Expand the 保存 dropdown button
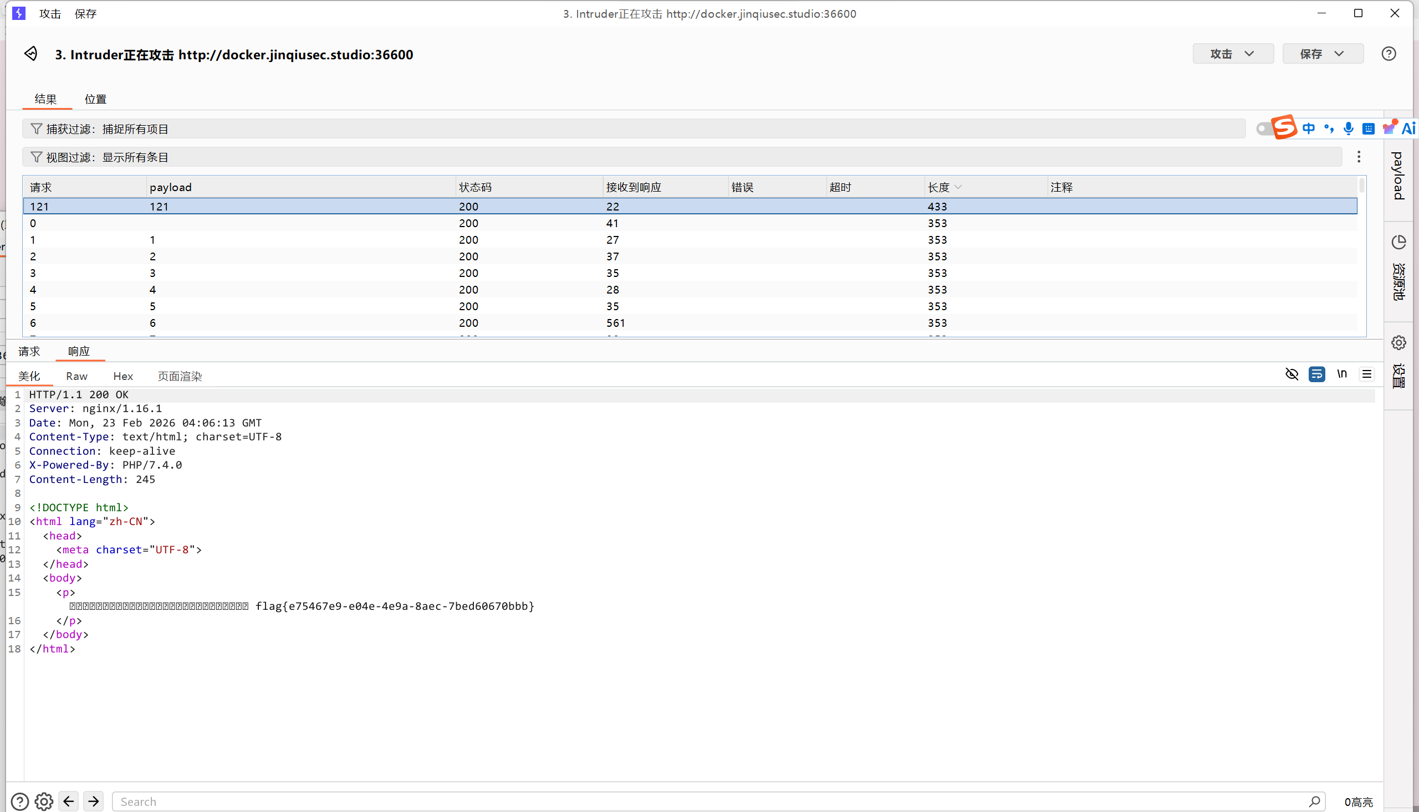 coord(1323,54)
